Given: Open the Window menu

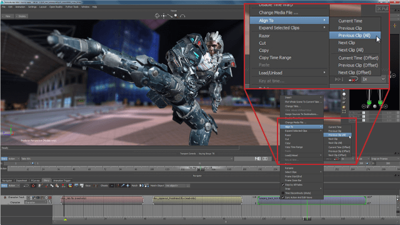Looking at the screenshot, I should pyautogui.click(x=85, y=7).
